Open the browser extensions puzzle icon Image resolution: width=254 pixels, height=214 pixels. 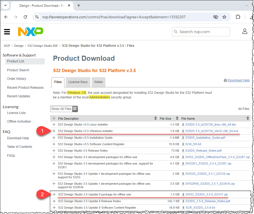point(238,17)
